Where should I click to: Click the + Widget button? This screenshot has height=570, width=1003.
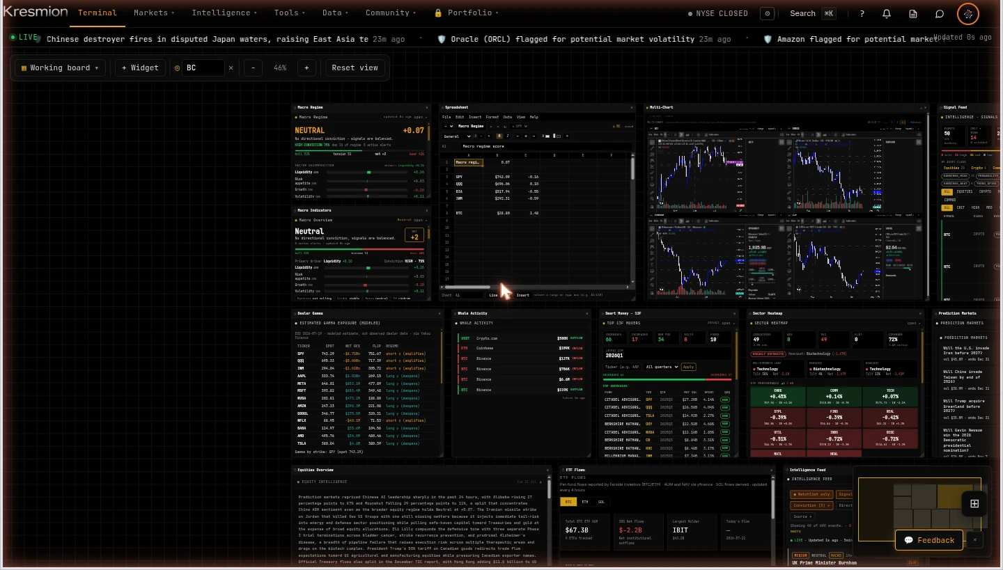(x=140, y=68)
